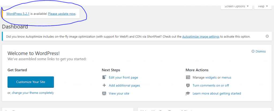Image resolution: width=274 pixels, height=111 pixels.
Task: Select the Add additional pages link
Action: tap(124, 85)
